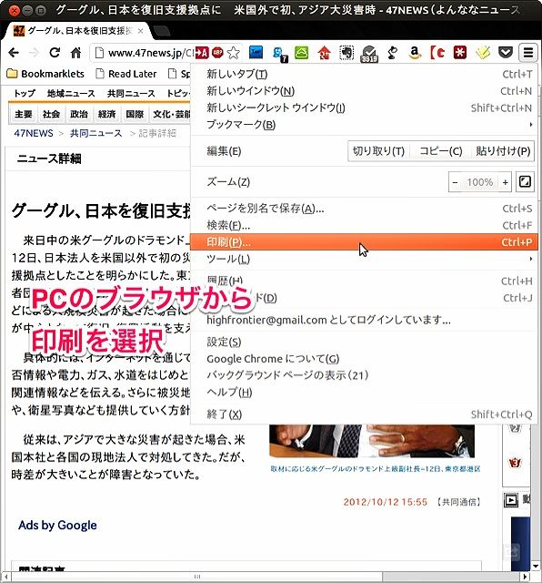Open the red asterisk LastPass icon

click(x=460, y=53)
